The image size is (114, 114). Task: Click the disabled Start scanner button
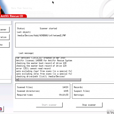click(x=49, y=105)
